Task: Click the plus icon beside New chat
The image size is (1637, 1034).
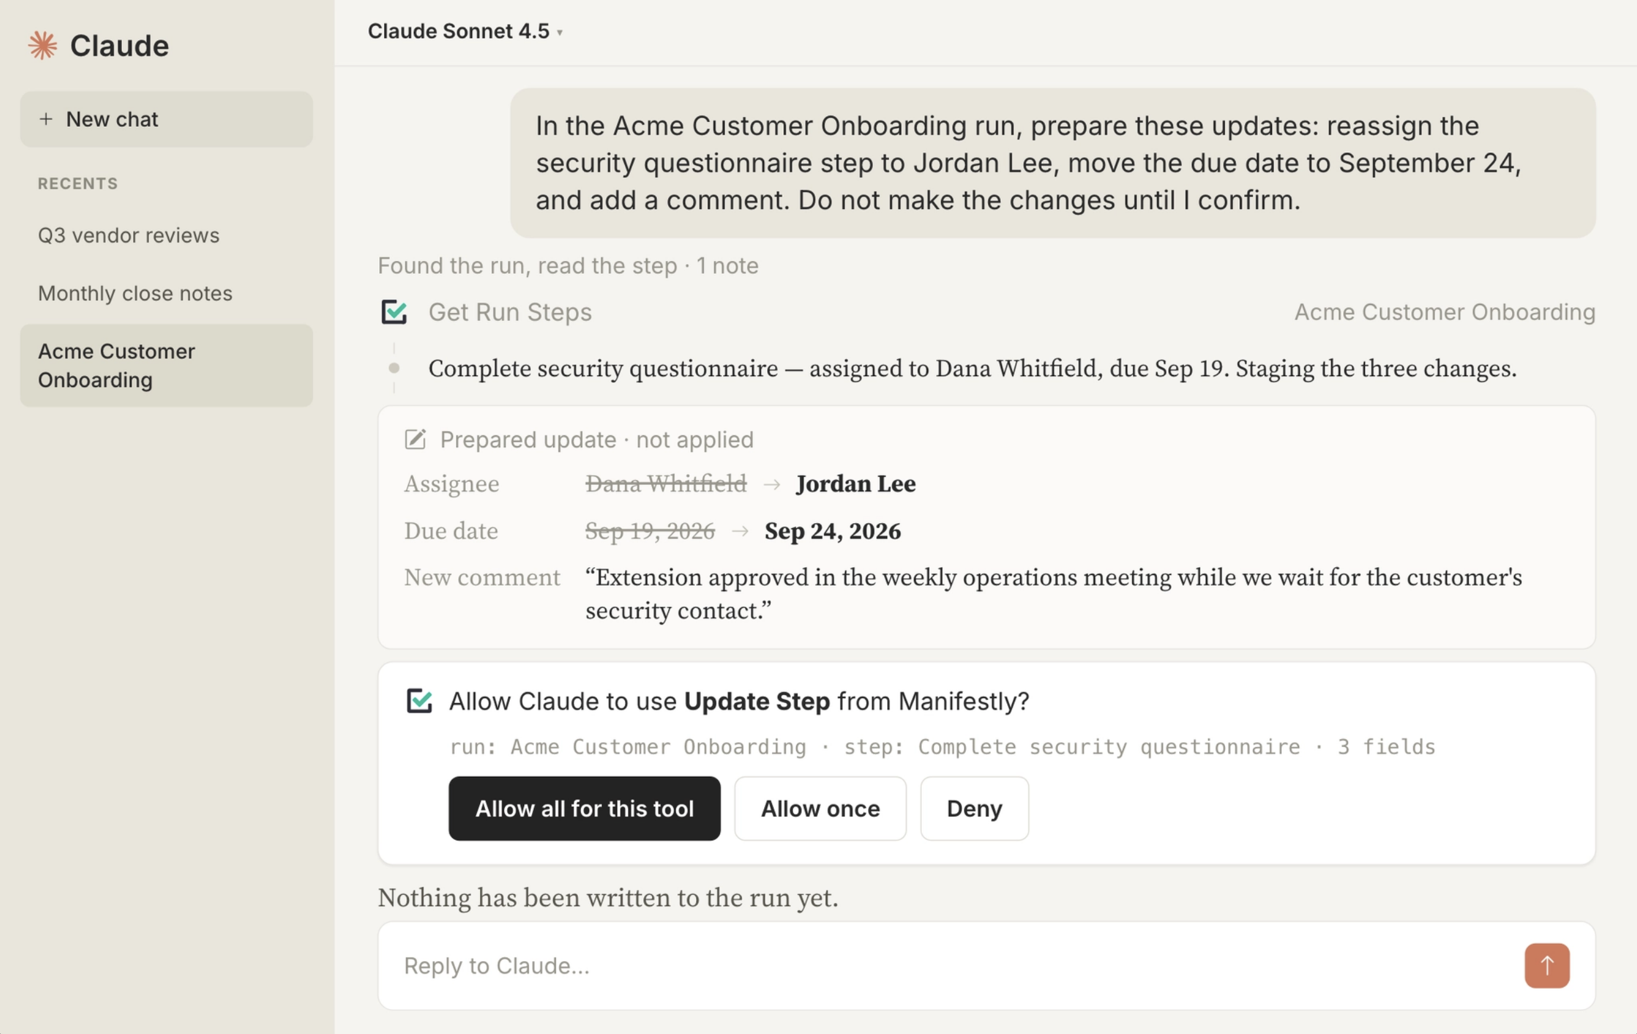Action: (46, 119)
